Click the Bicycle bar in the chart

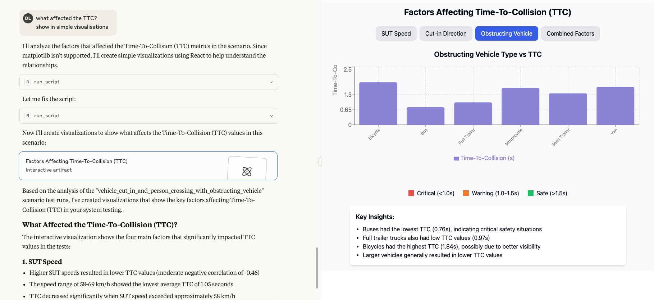tap(378, 104)
